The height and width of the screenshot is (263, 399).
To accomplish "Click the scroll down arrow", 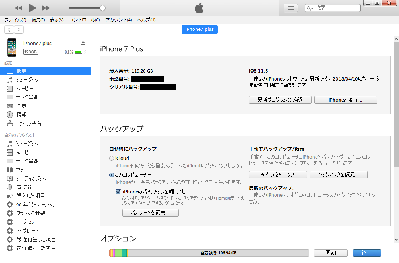I will pos(396,239).
